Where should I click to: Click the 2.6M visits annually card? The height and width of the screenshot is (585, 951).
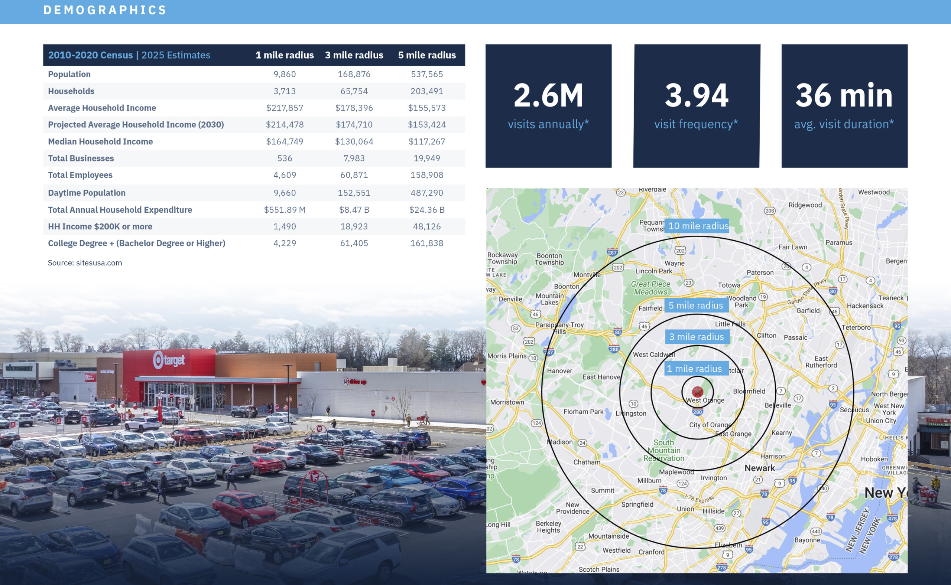pyautogui.click(x=548, y=106)
